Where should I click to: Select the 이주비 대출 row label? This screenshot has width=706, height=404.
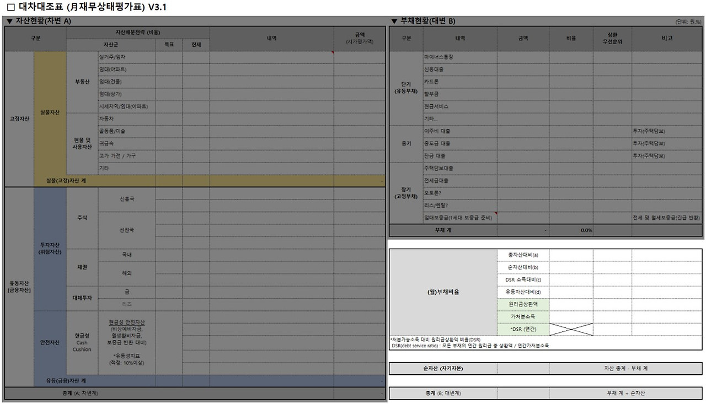460,131
